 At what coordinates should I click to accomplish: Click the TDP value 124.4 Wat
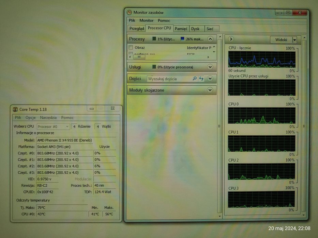pyautogui.click(x=105, y=192)
